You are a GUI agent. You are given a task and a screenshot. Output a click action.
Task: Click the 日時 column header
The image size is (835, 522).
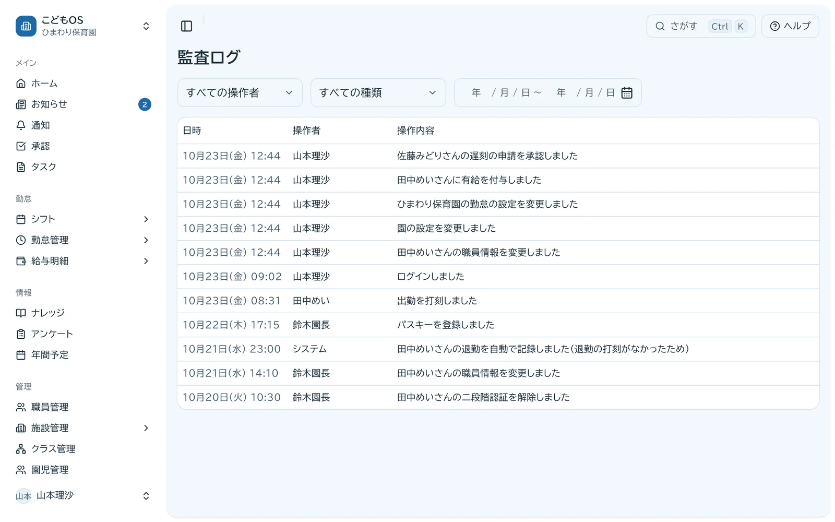(x=192, y=130)
